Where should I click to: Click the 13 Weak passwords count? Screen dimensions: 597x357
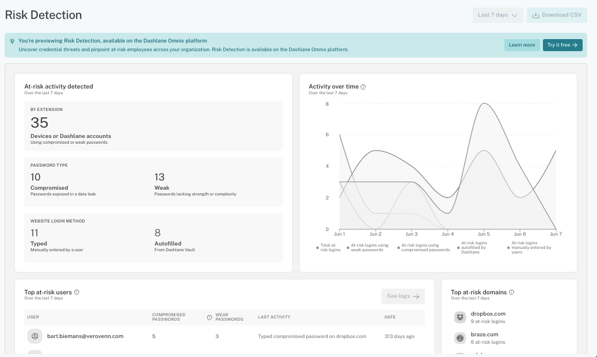159,177
